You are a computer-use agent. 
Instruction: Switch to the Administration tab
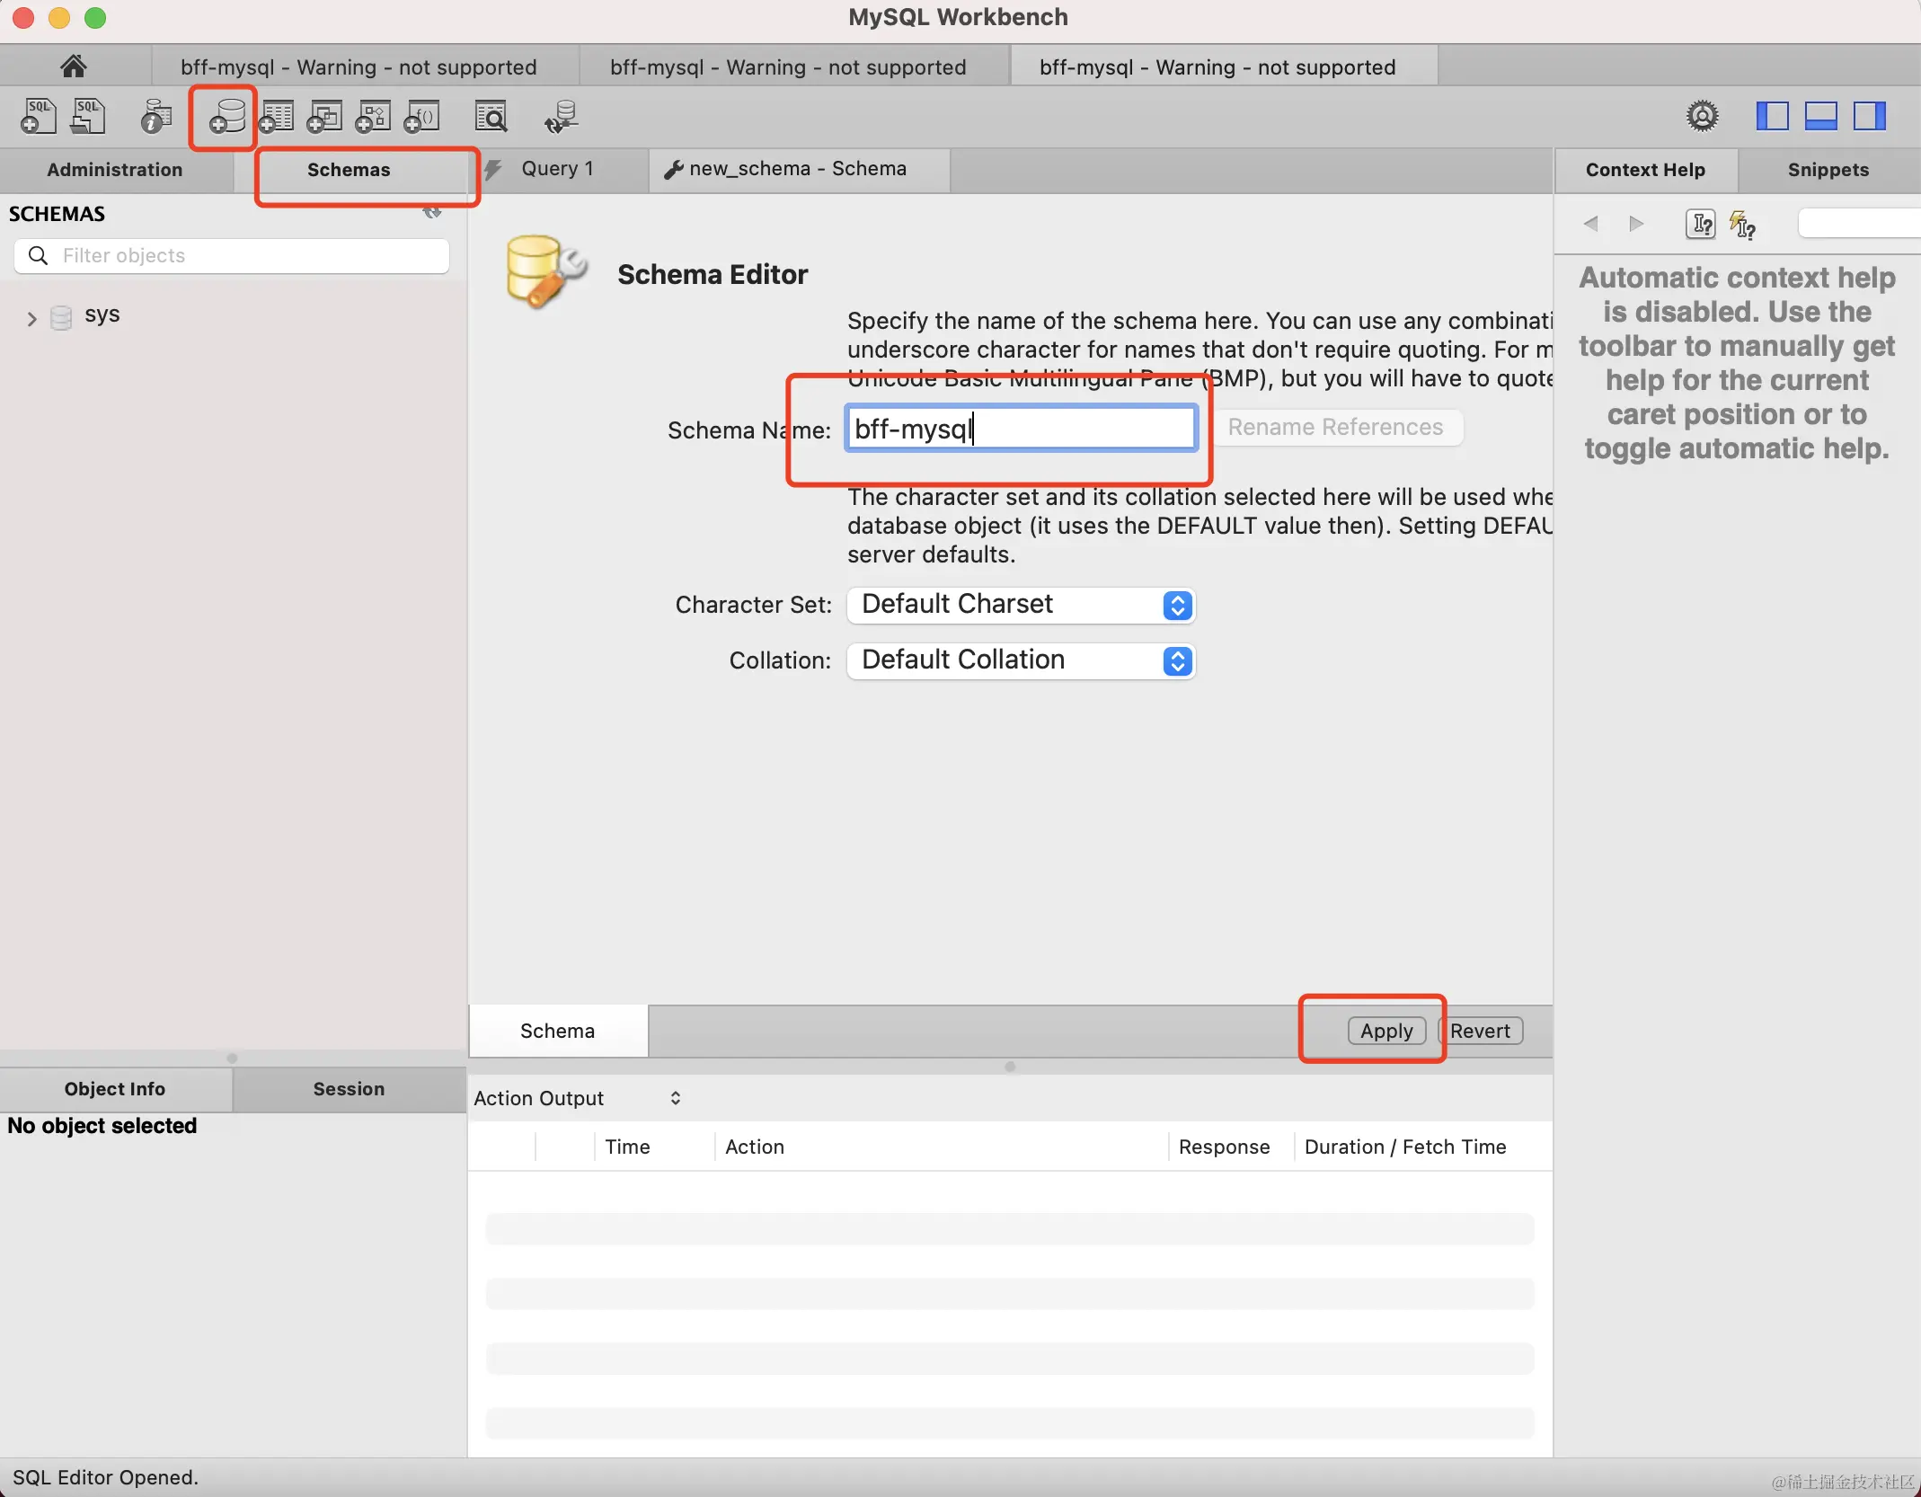115,170
